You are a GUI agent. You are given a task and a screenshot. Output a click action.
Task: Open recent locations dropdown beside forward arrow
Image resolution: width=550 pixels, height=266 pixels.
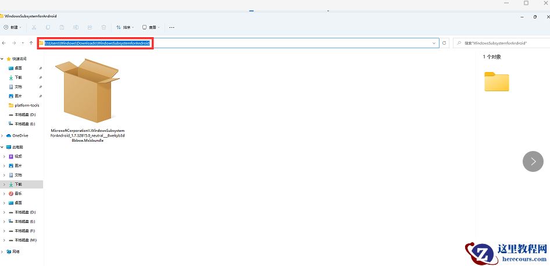click(23, 43)
